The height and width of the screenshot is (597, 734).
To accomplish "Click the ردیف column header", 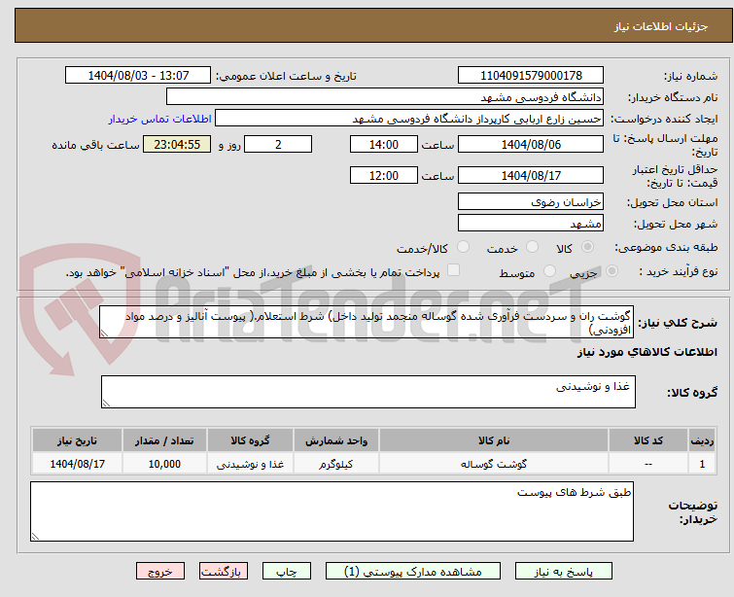I will pyautogui.click(x=702, y=440).
